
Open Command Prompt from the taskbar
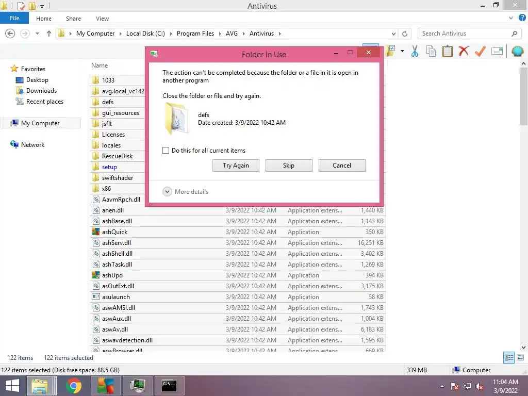click(169, 386)
